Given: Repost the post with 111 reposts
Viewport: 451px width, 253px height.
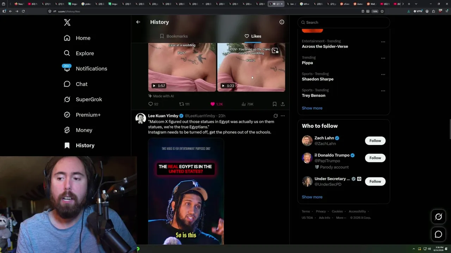Looking at the screenshot, I should pos(184,104).
